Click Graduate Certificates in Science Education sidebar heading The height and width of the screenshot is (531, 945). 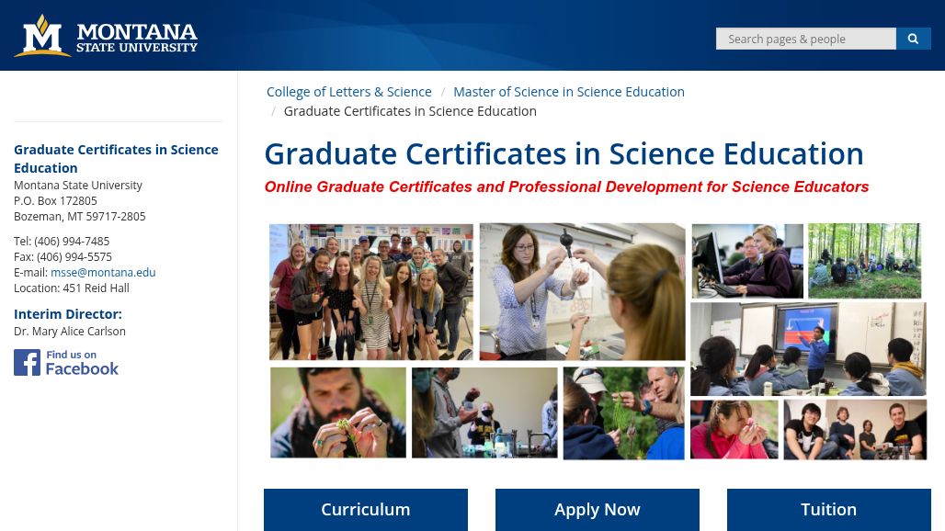tap(116, 158)
